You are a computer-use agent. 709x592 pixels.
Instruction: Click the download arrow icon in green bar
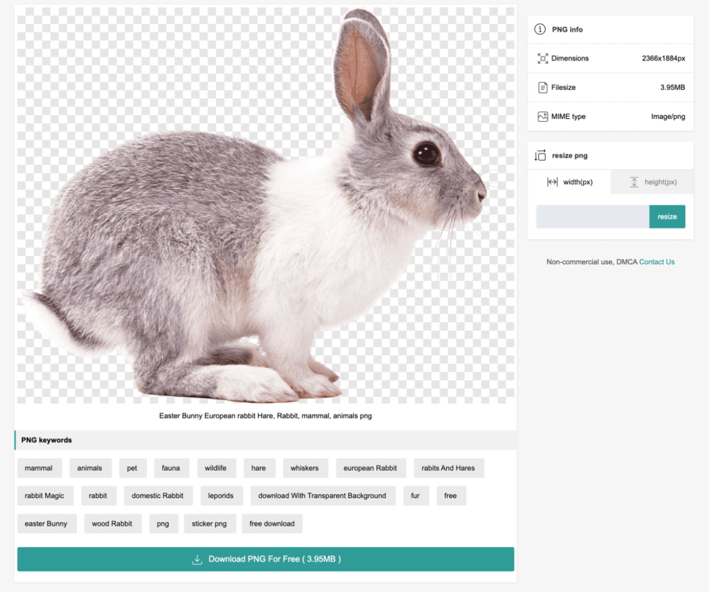coord(197,559)
